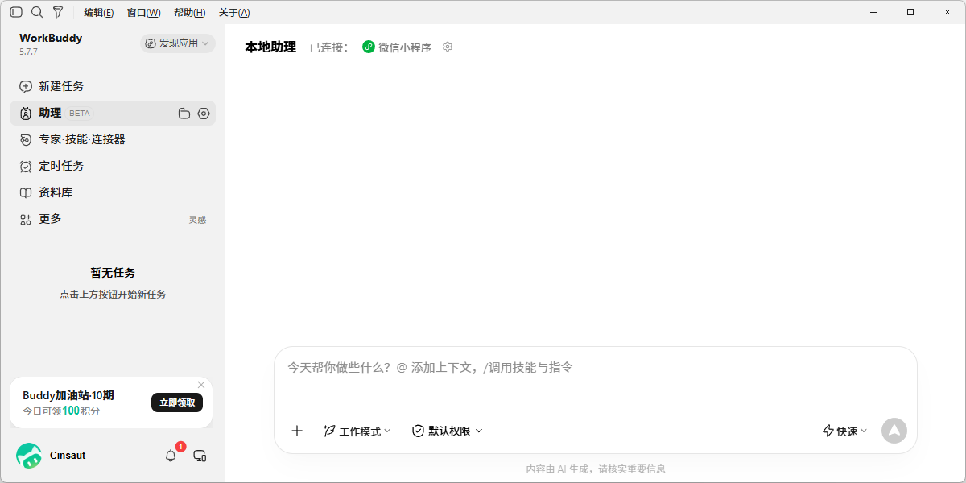966x483 pixels.
Task: Click the Cinsaut username
Action: [68, 456]
